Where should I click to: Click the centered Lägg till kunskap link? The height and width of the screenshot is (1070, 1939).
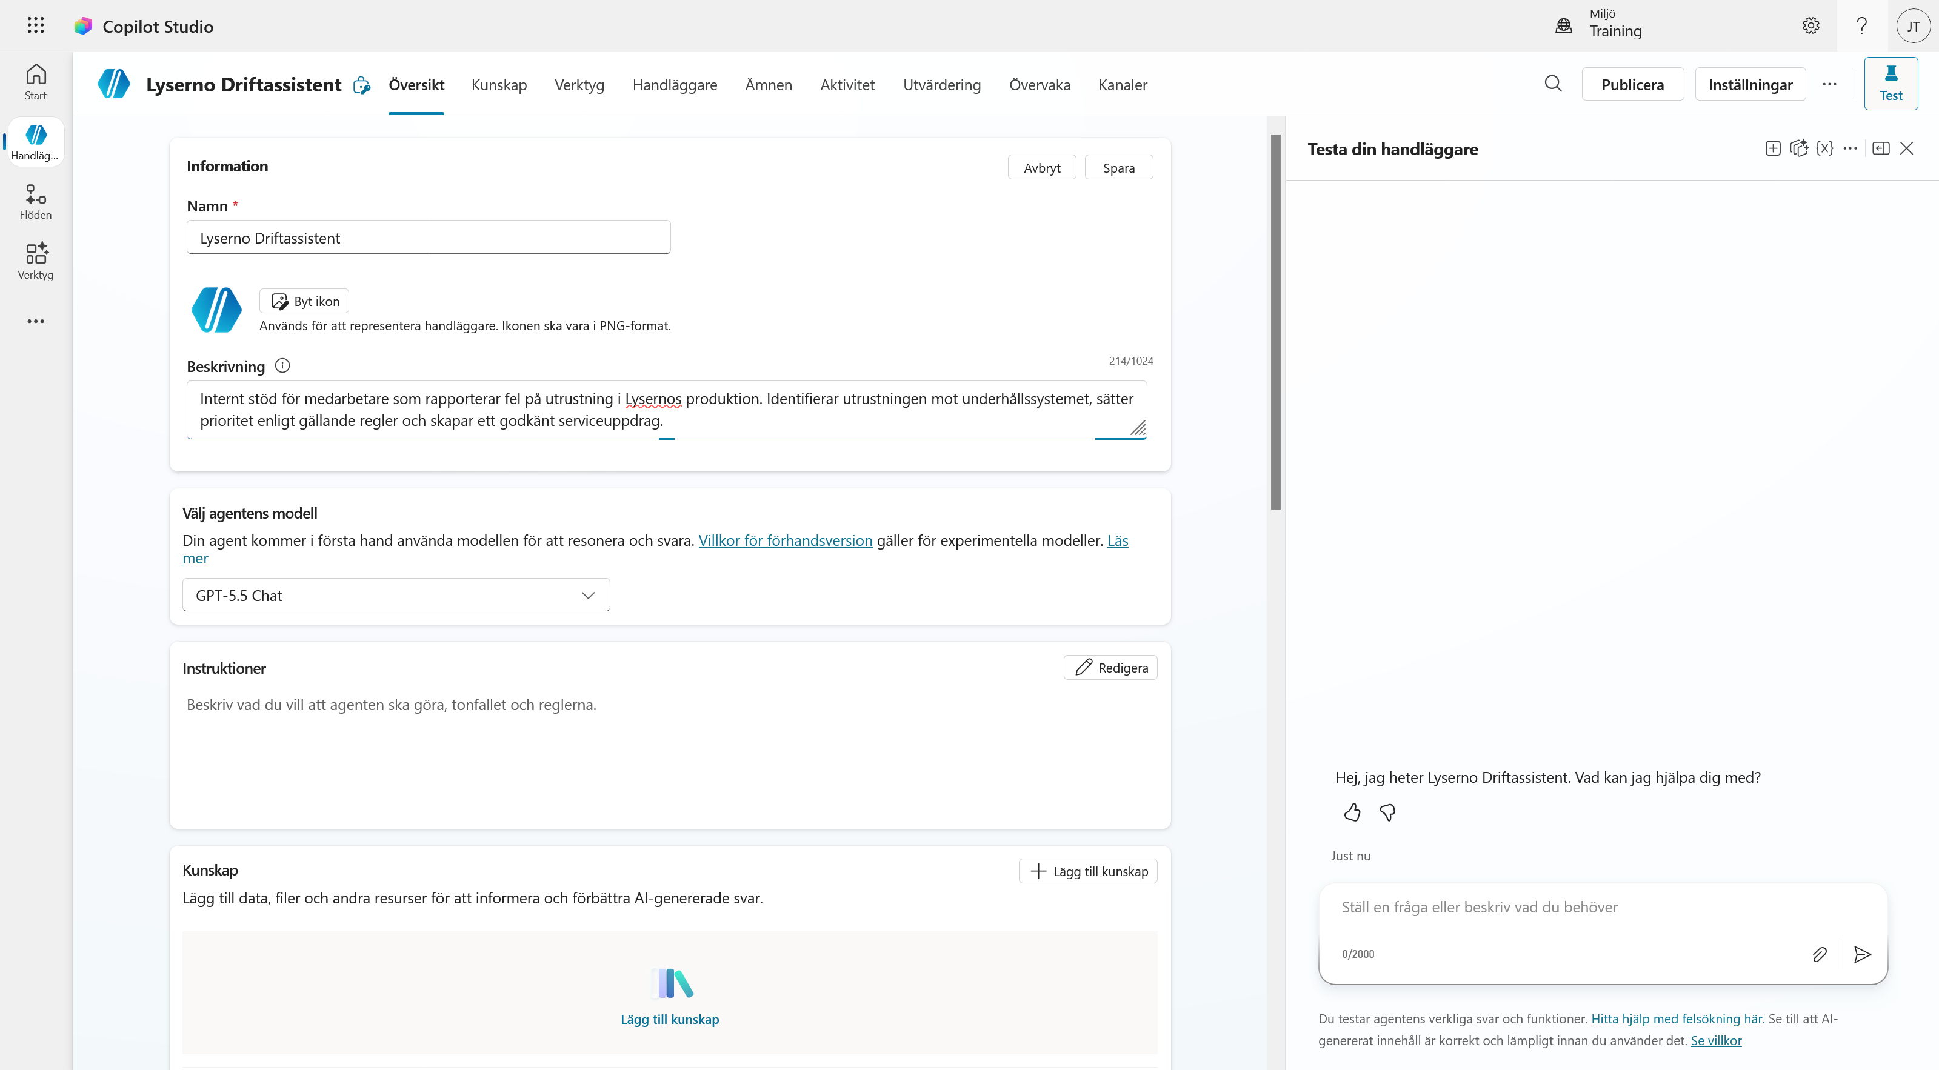(669, 1019)
